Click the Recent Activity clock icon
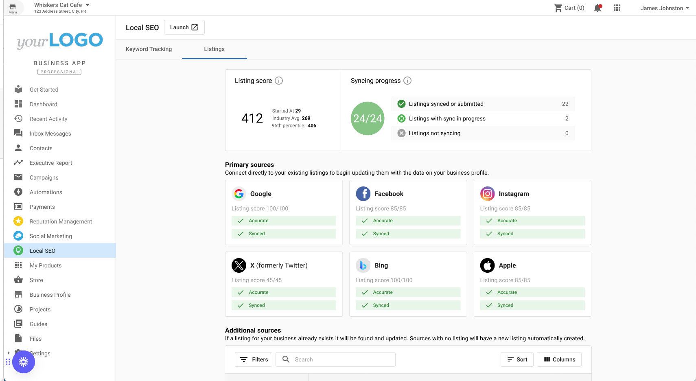This screenshot has height=381, width=696. tap(18, 118)
